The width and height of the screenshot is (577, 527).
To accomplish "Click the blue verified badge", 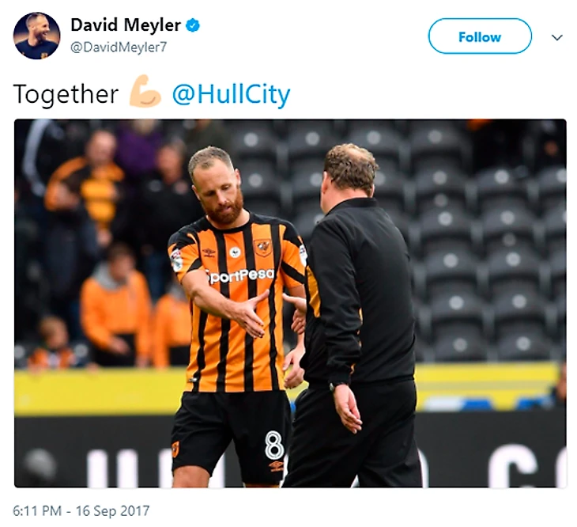I will 192,26.
